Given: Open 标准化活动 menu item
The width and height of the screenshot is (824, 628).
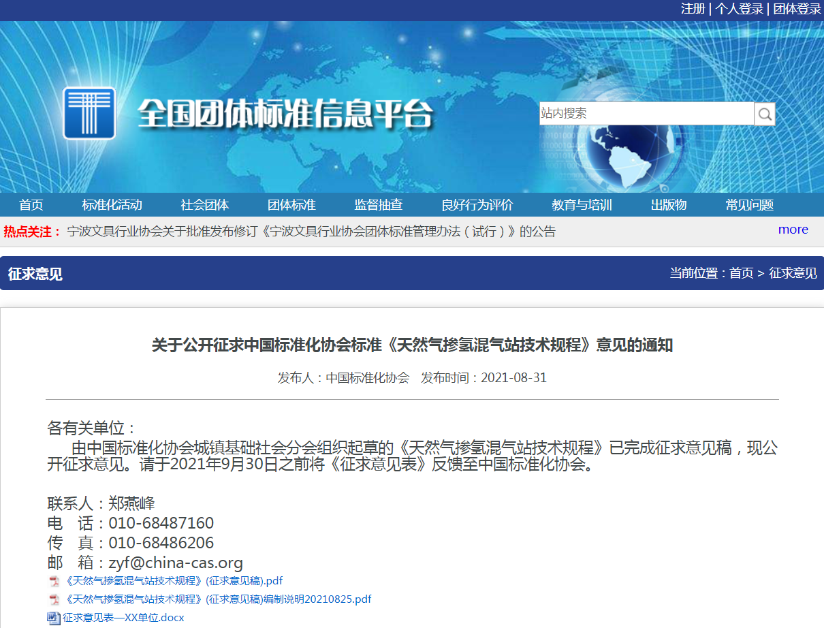Looking at the screenshot, I should point(112,205).
